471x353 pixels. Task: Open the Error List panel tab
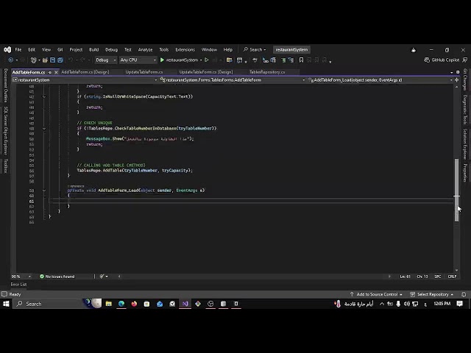18,285
